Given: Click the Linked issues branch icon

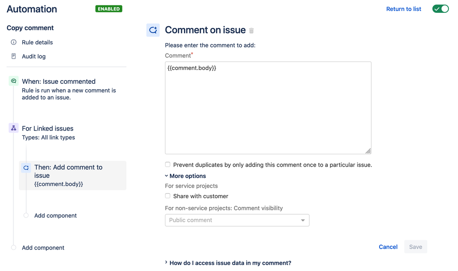Looking at the screenshot, I should click(14, 128).
